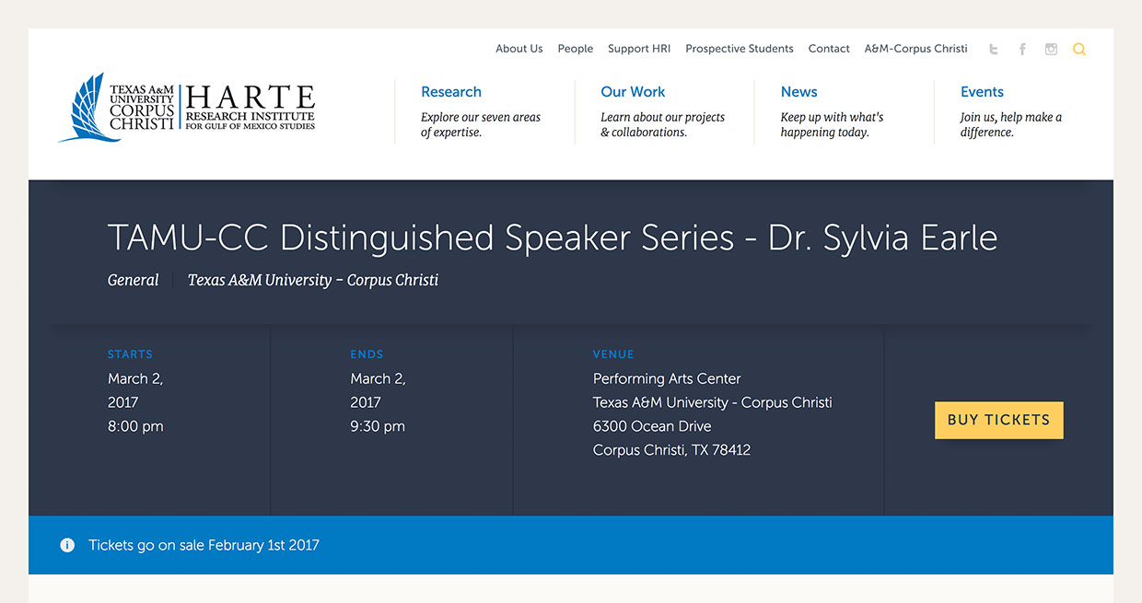
Task: Open the Our Work menu
Action: [633, 92]
